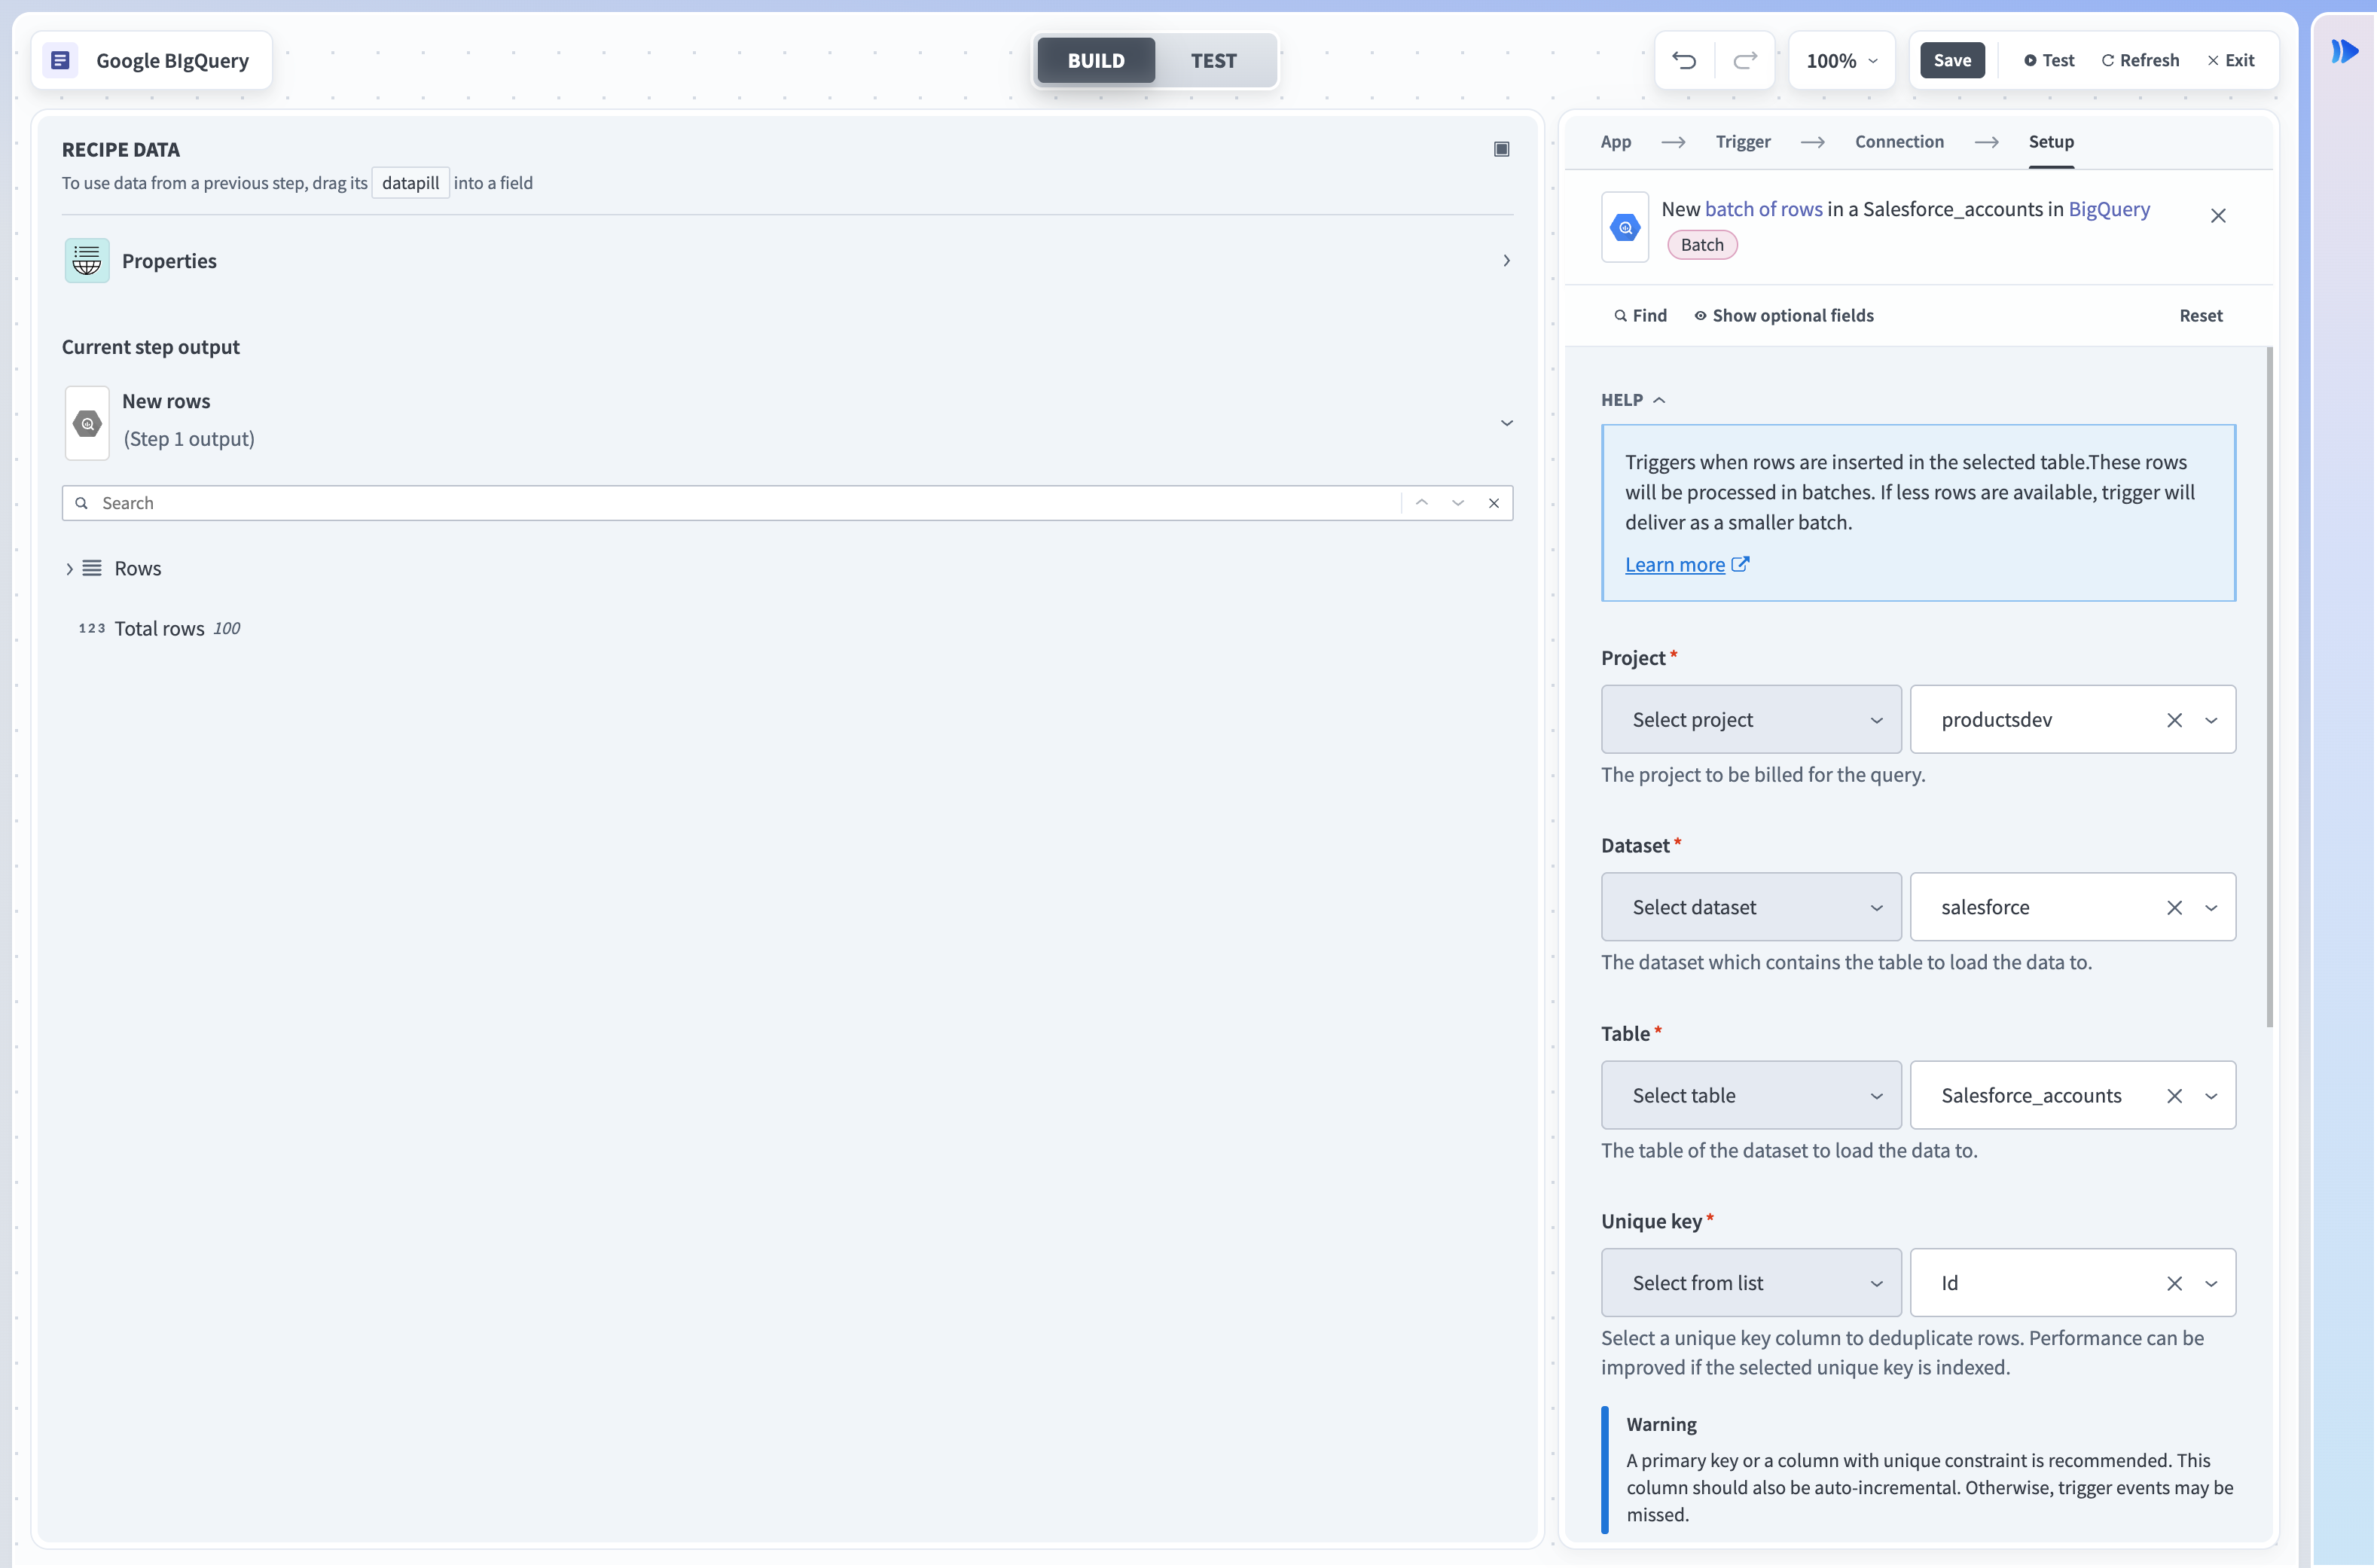
Task: Redo the last change
Action: [x=1745, y=61]
